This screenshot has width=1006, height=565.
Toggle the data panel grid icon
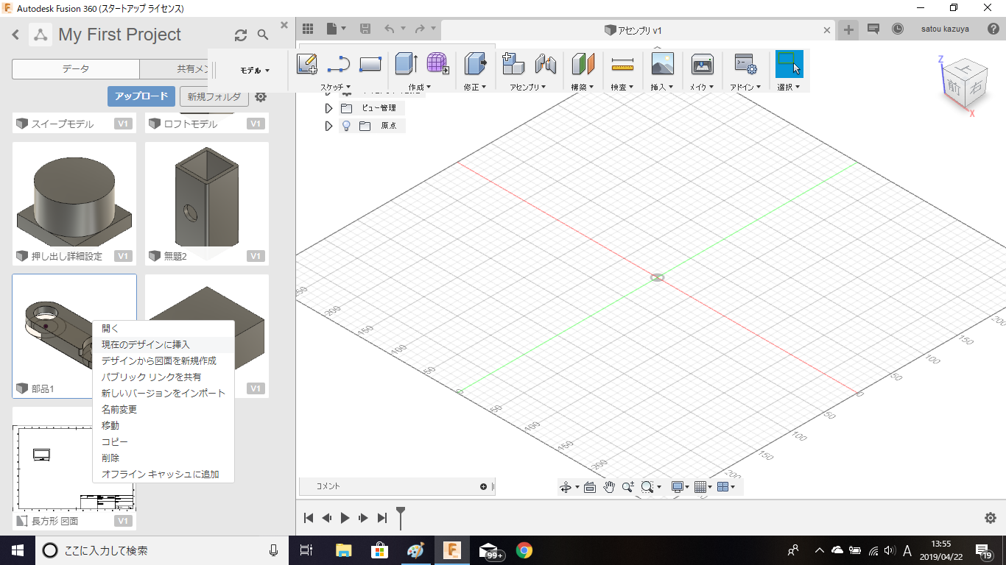tap(308, 29)
